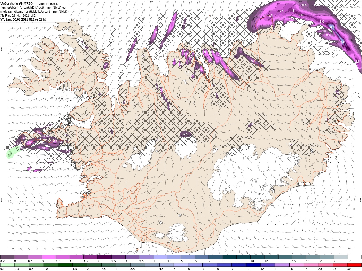Click the 'VT: Lau. 30.01.2021 02Z' valid time
The width and height of the screenshot is (362, 271).
[x=17, y=19]
